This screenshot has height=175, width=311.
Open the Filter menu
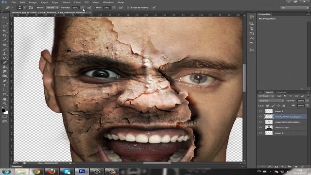[77, 2]
